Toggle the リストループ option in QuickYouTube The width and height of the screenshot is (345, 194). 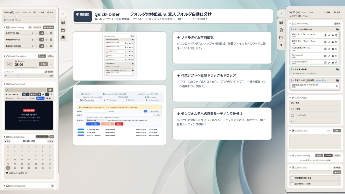(10, 98)
